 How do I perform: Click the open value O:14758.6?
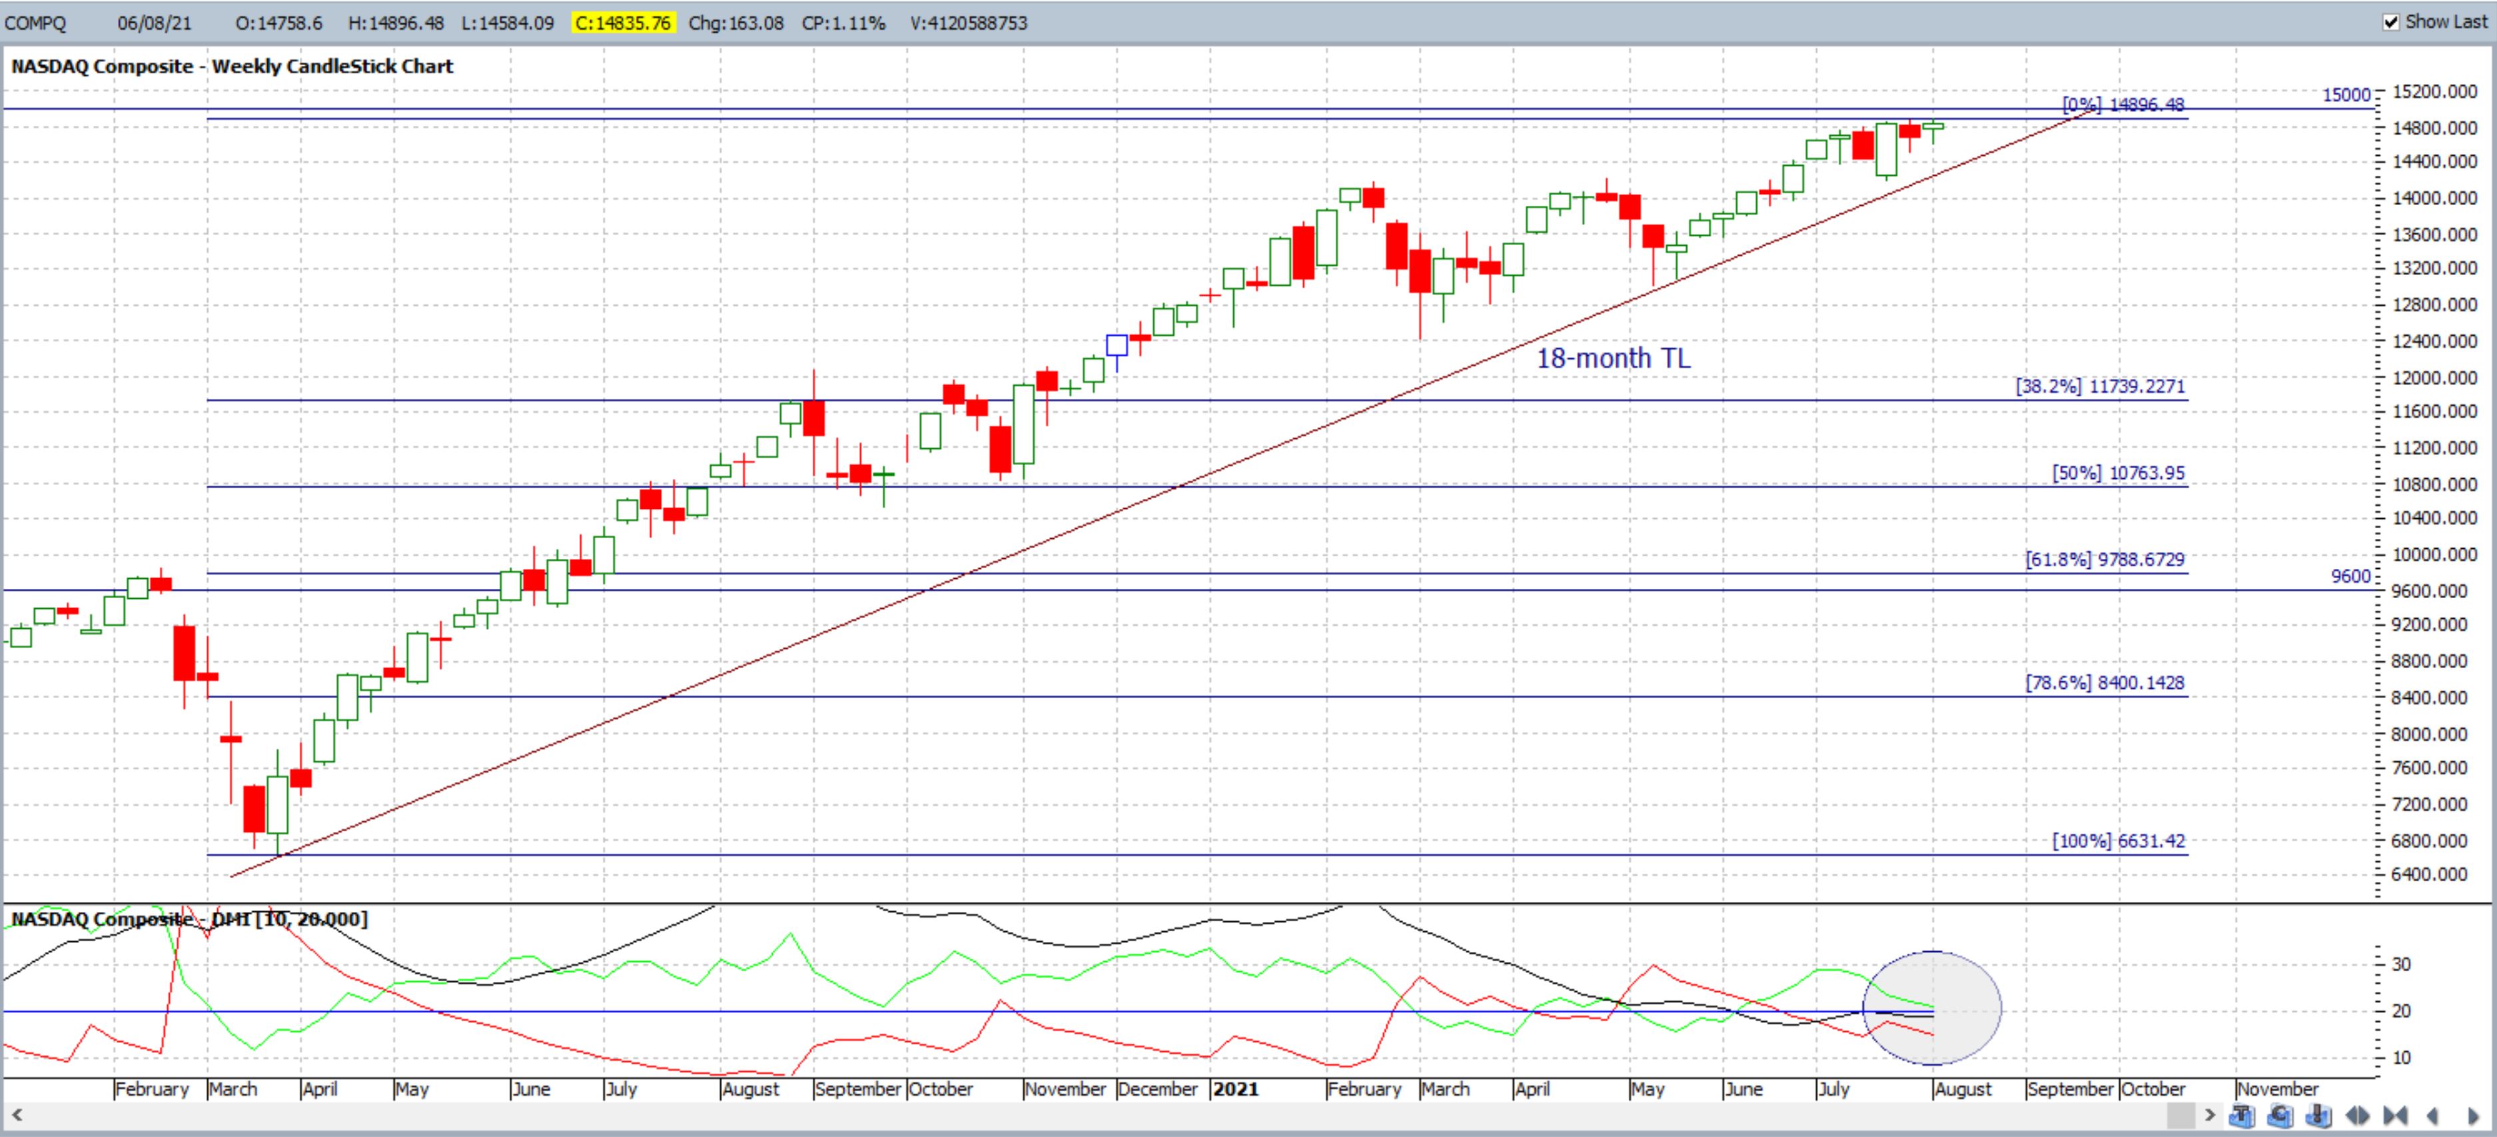coord(279,22)
